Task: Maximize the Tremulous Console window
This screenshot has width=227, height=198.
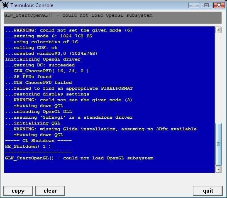Action: [x=206, y=5]
